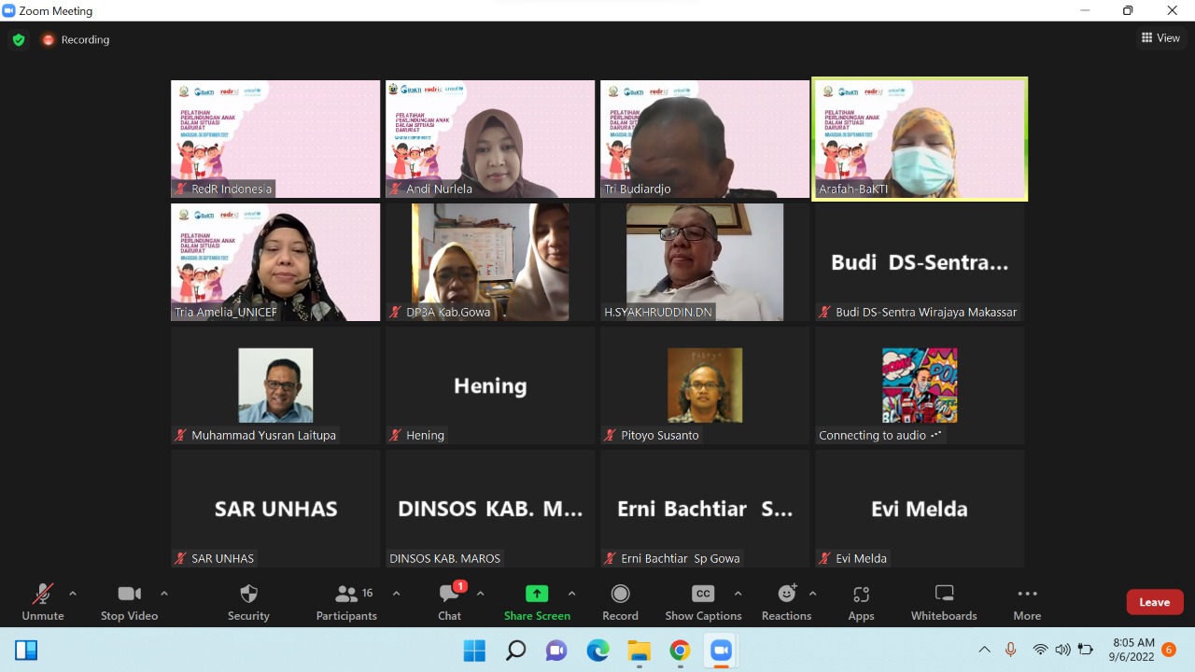Open the Participants panel icon
Screen dimensions: 1195x672
pos(346,594)
